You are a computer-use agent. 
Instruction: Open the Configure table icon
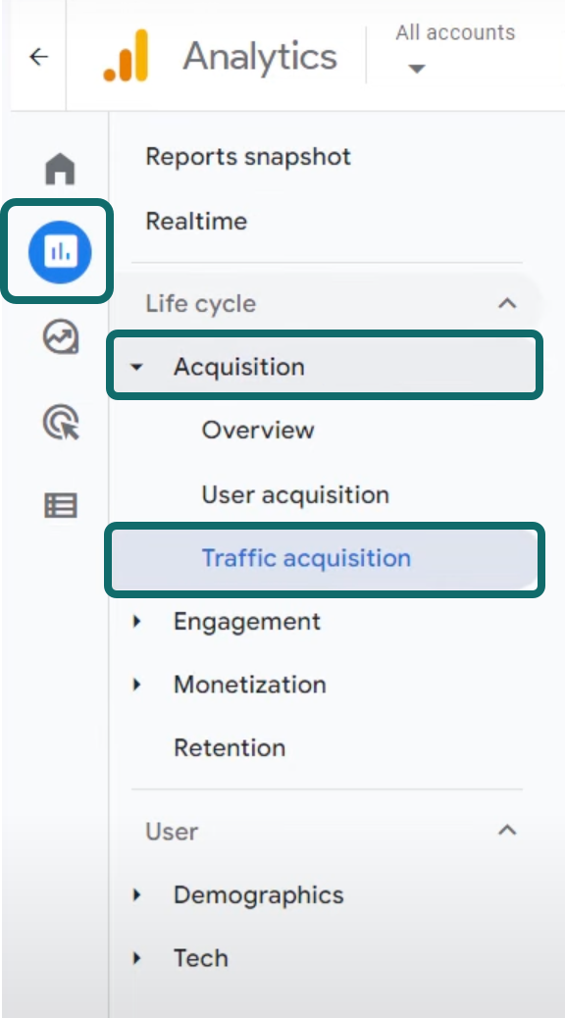tap(61, 505)
